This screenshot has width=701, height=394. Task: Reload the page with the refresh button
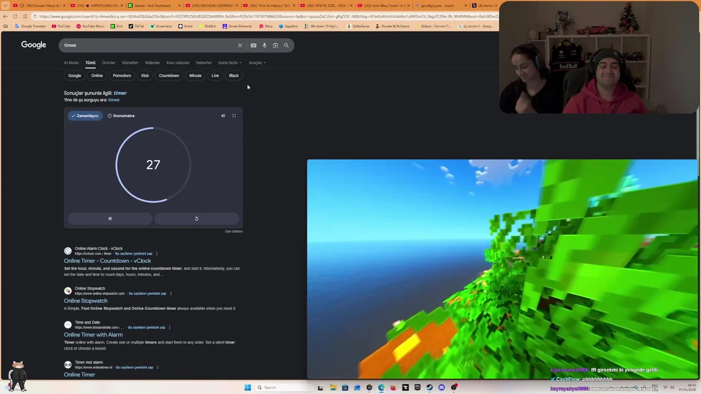click(15, 16)
